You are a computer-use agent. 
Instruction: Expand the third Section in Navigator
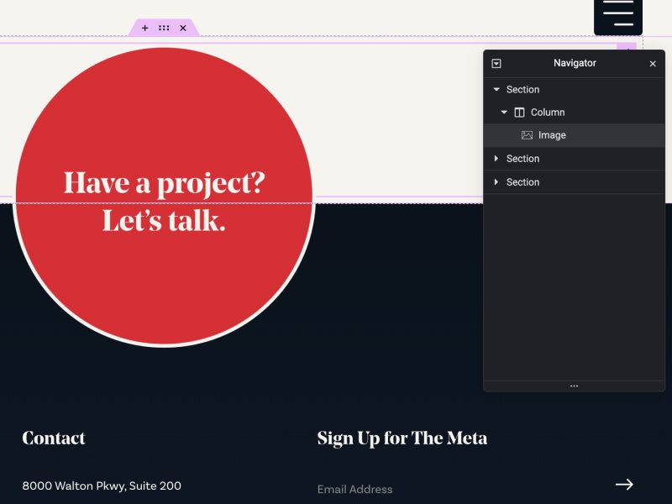click(x=496, y=182)
